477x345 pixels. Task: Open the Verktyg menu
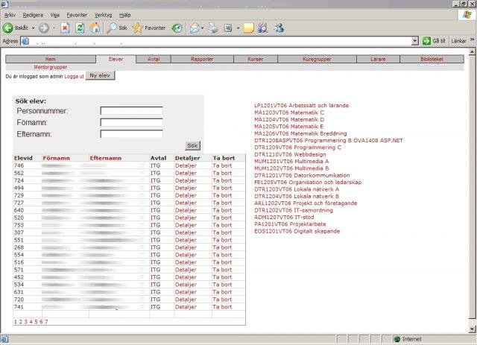103,14
